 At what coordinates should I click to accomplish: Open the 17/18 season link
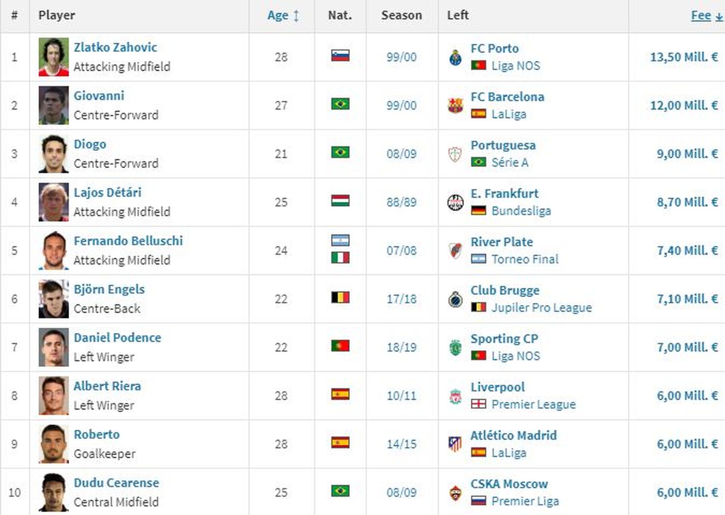coord(401,299)
